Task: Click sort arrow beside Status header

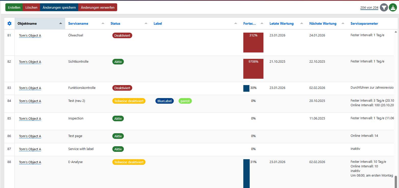Action: [146, 23]
